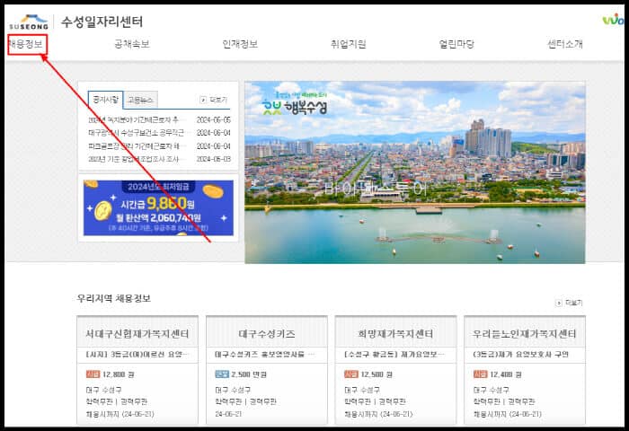
Task: Click the [수성구 황금동] 재가요양보호사 posting title
Action: pos(394,355)
